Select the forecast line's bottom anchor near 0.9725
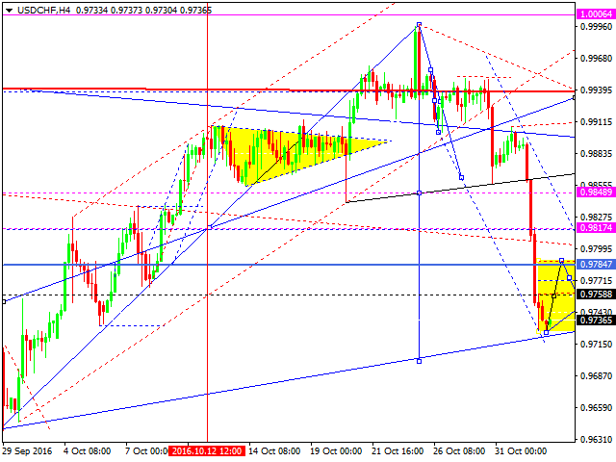616x462 pixels. tap(546, 333)
